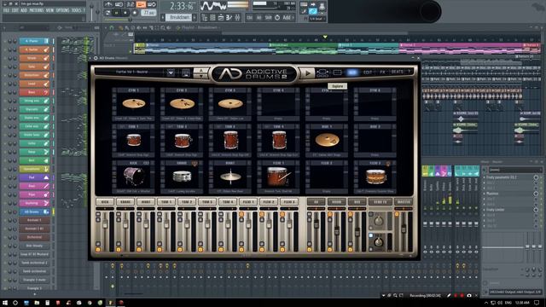
Task: Select the CYM 1 cymbal slot
Action: [x=134, y=104]
